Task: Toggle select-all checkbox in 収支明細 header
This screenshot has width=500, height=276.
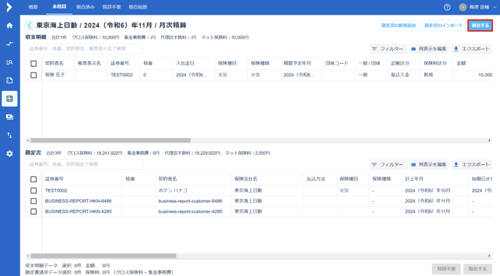Action: point(33,63)
